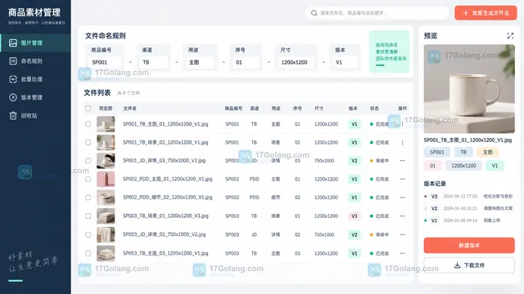
Task: Edit the 序号 field 01
Action: click(x=246, y=62)
